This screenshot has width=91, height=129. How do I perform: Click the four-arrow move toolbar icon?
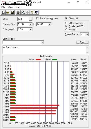tap(27, 12)
